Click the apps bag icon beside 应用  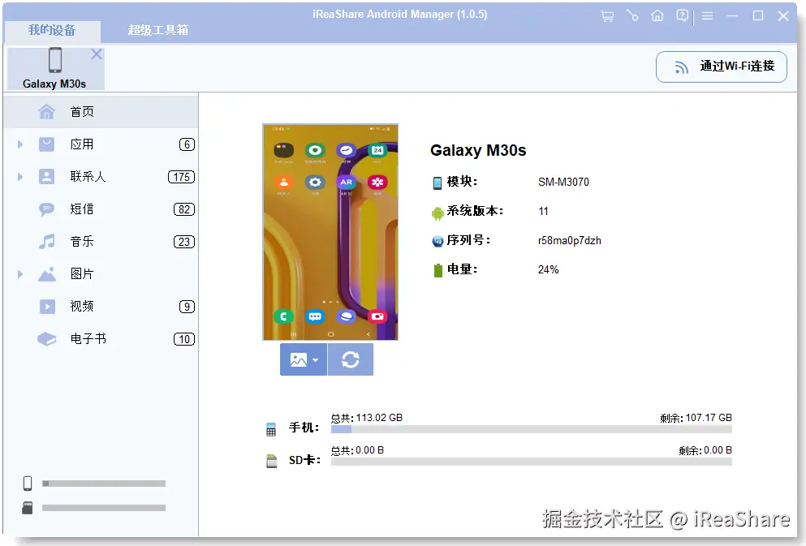(47, 144)
